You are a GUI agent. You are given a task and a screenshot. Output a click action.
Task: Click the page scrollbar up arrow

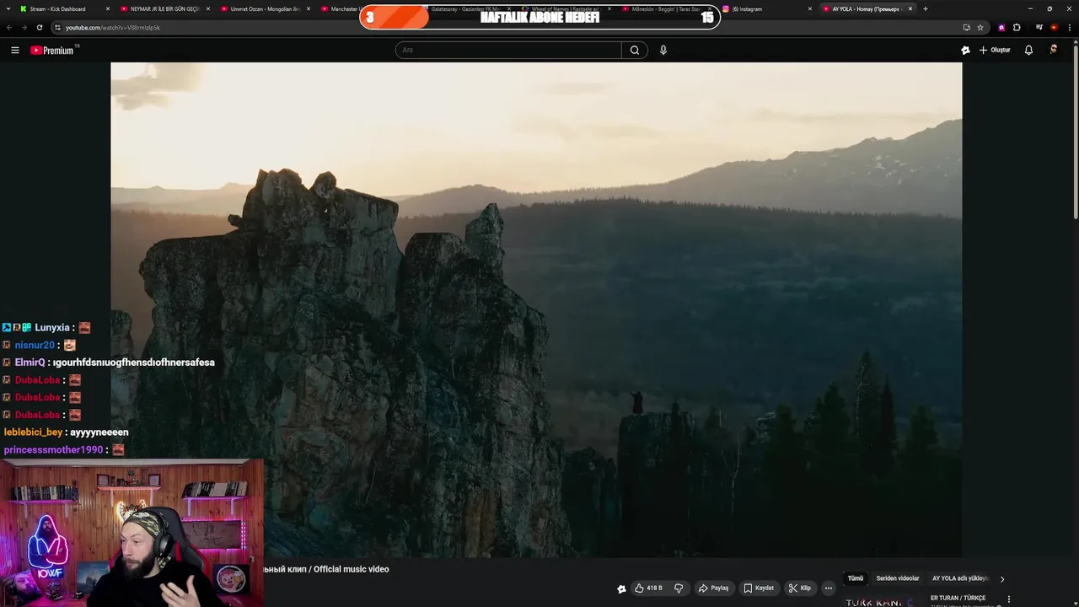point(1075,42)
